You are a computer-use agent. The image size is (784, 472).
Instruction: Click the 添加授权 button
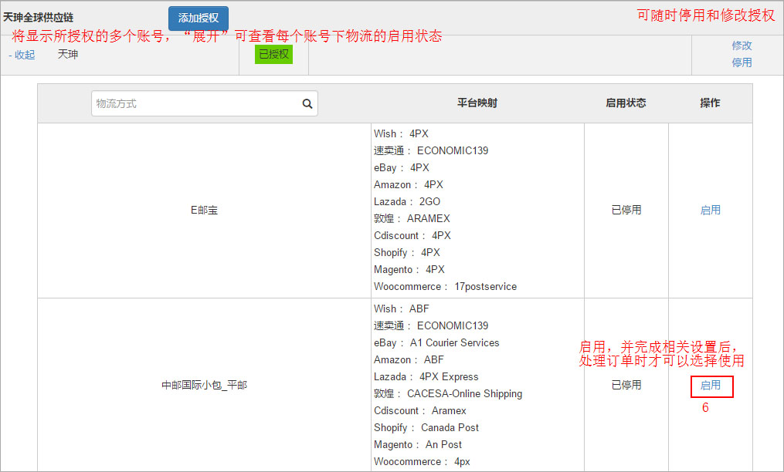click(x=199, y=18)
